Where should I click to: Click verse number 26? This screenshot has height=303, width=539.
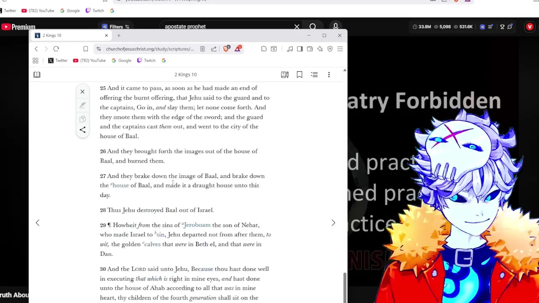coord(103,151)
